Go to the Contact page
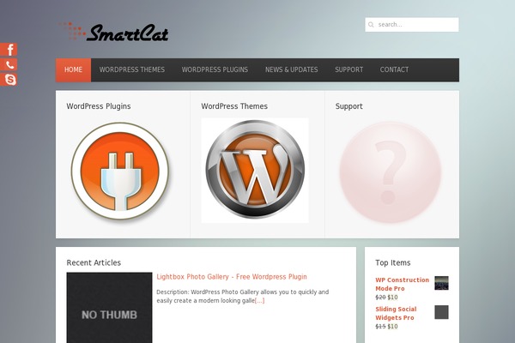 tap(394, 70)
